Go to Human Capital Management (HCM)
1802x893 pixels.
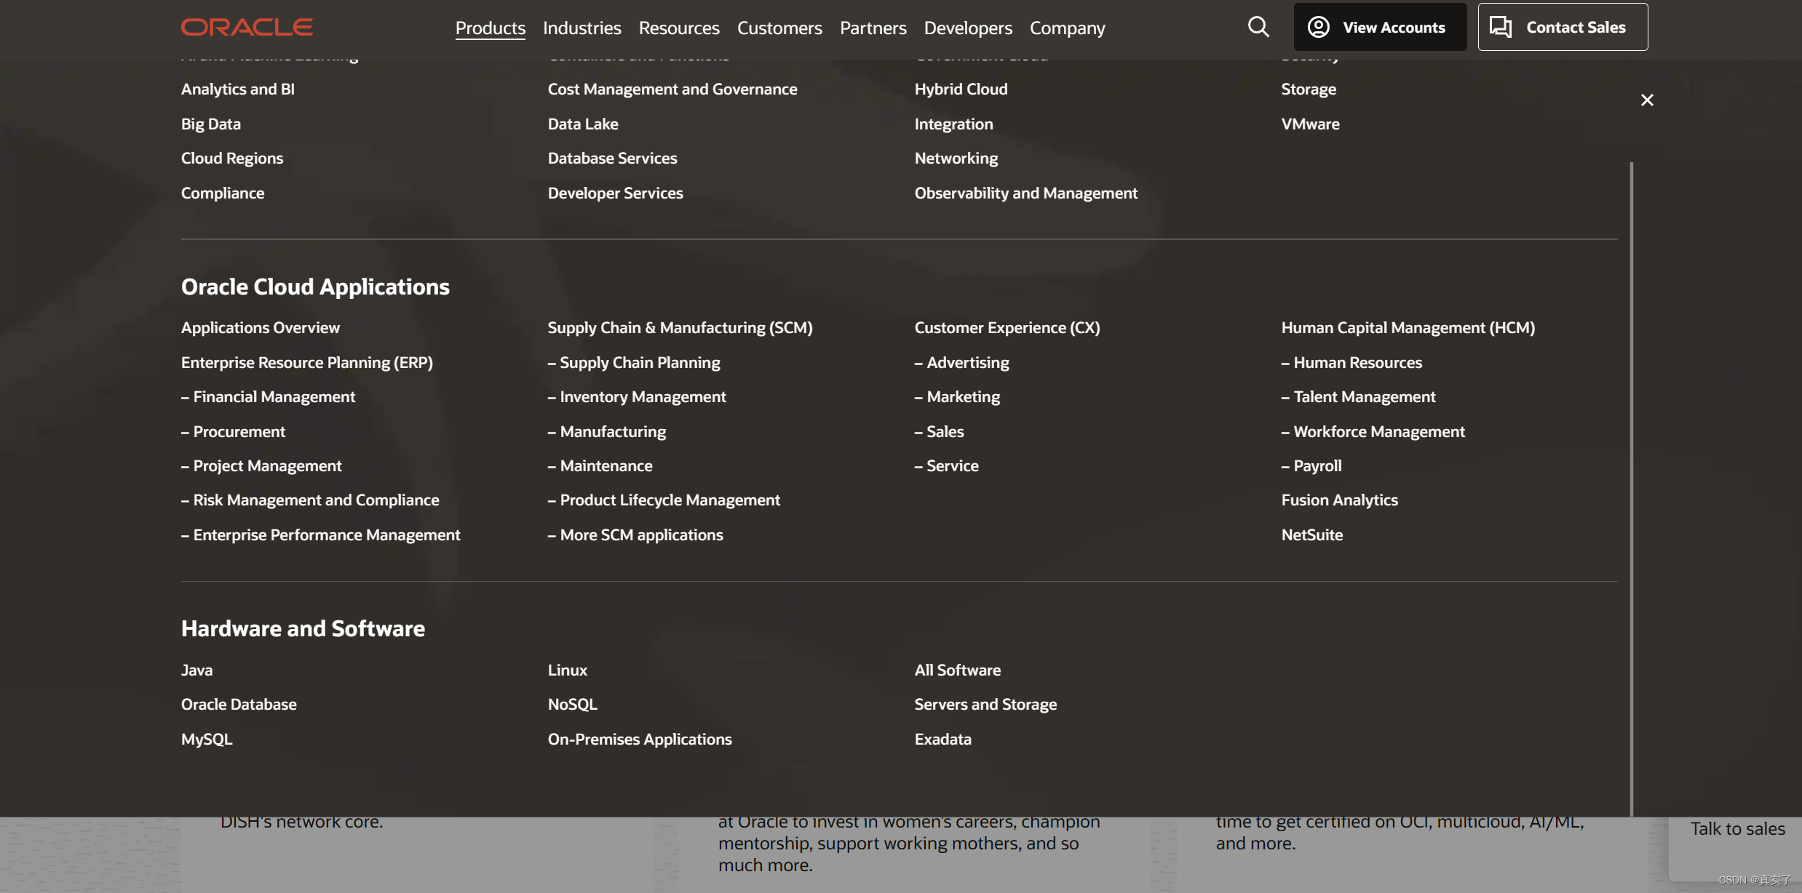click(x=1408, y=327)
